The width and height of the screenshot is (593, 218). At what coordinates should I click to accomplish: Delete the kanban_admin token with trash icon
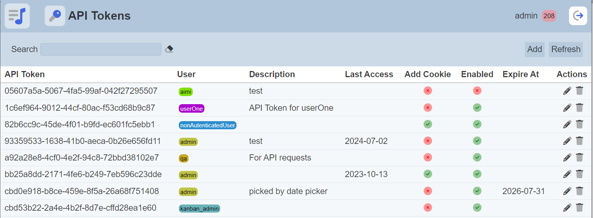point(579,208)
